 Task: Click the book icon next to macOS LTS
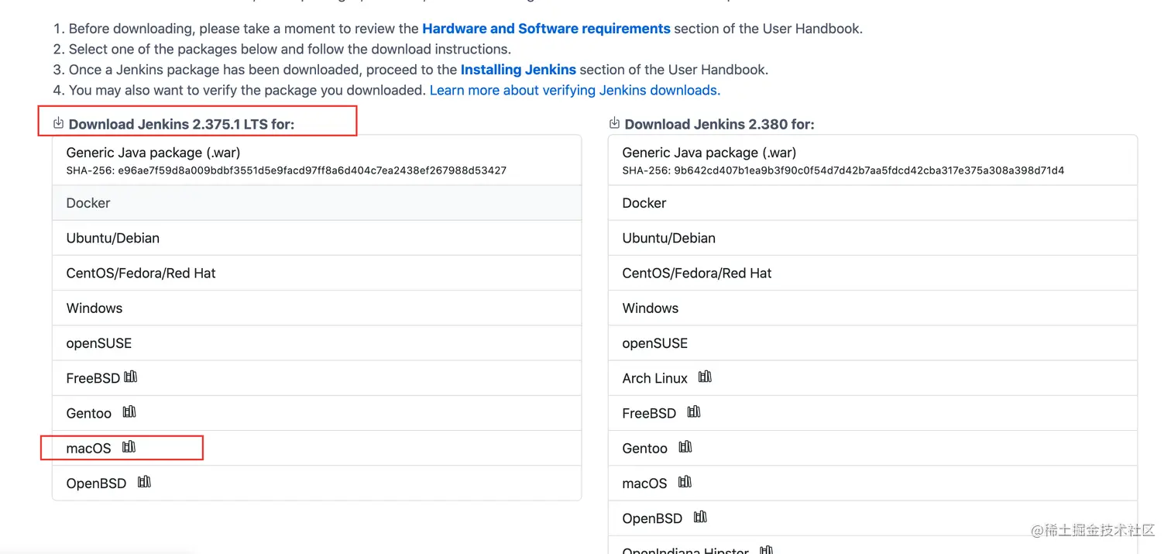pos(129,447)
